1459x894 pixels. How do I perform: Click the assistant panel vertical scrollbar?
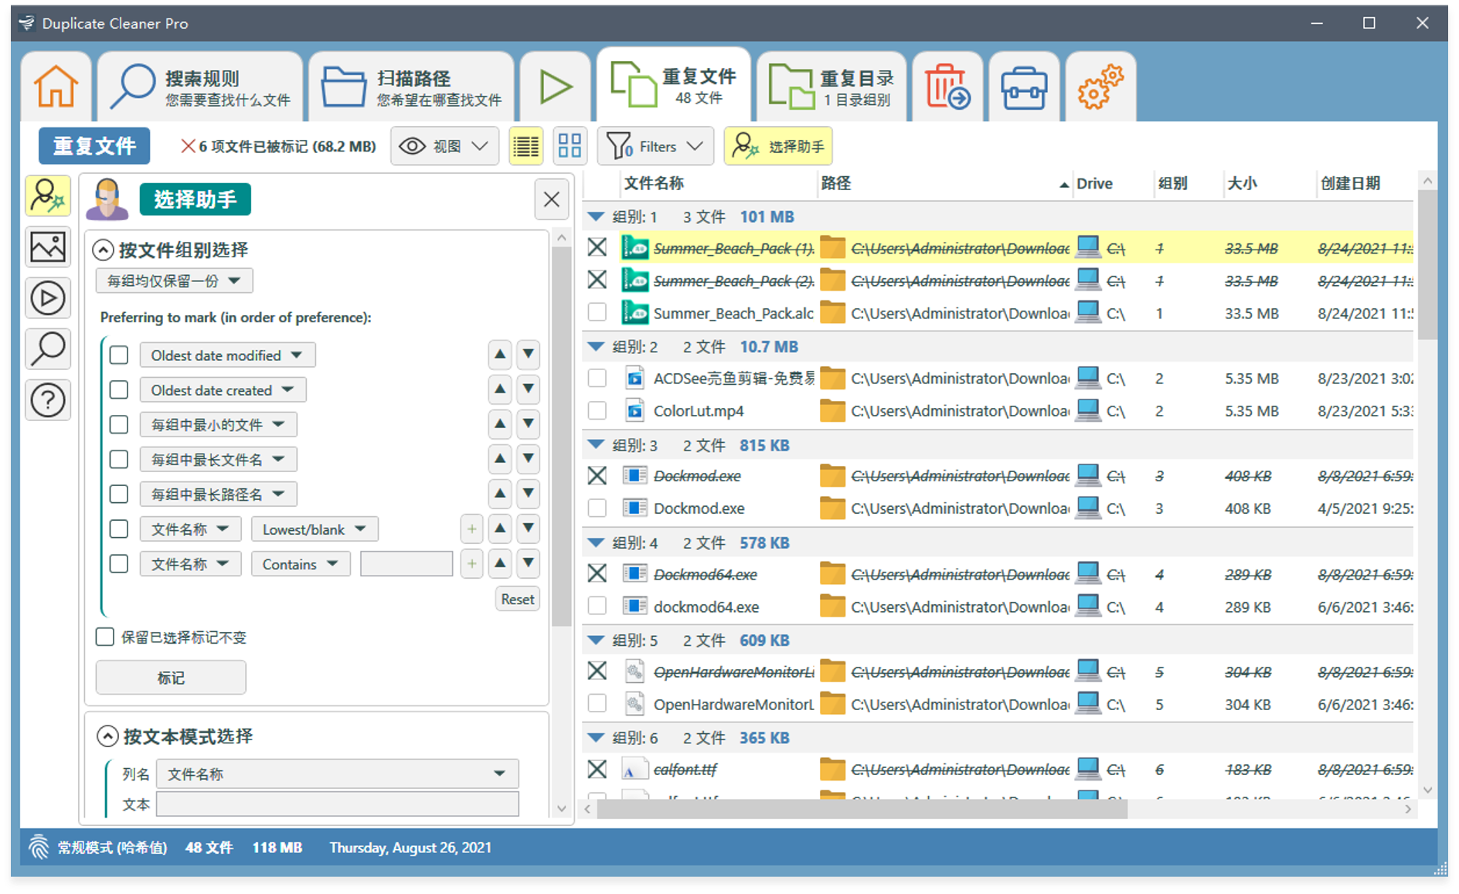pyautogui.click(x=562, y=437)
